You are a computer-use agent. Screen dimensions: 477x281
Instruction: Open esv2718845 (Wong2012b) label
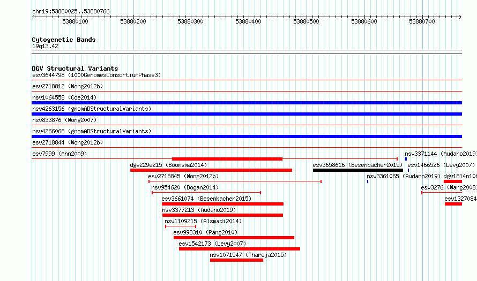click(183, 176)
